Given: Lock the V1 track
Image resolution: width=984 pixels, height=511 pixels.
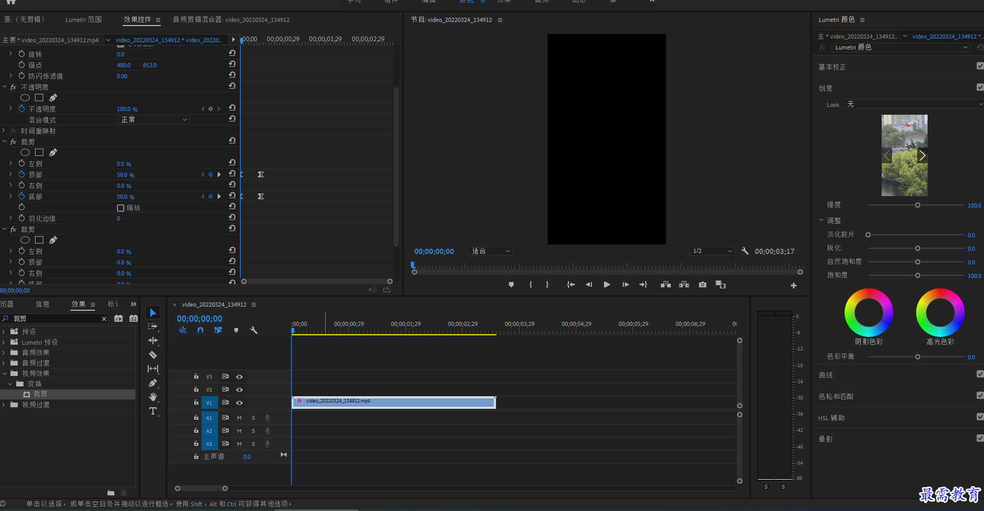Looking at the screenshot, I should (196, 402).
